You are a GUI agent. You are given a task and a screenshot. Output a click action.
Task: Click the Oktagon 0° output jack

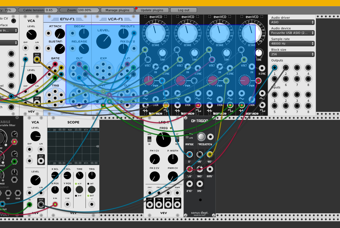pyautogui.click(x=189, y=154)
